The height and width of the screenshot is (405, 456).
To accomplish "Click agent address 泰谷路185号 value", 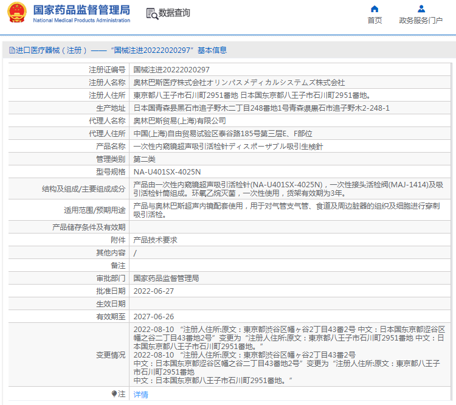I will (223, 134).
